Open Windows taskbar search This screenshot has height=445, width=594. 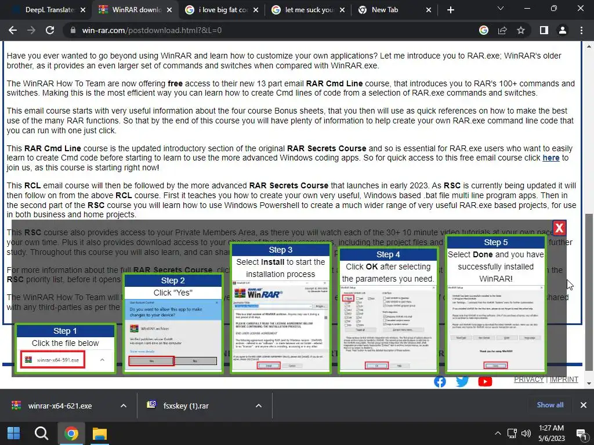[x=41, y=433]
